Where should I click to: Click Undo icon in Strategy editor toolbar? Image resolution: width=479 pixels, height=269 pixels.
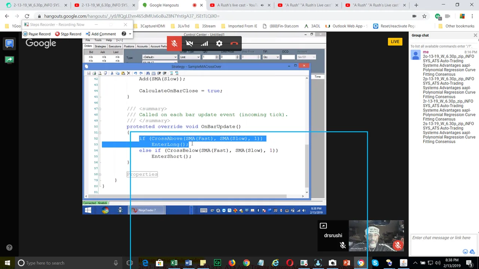coord(135,73)
